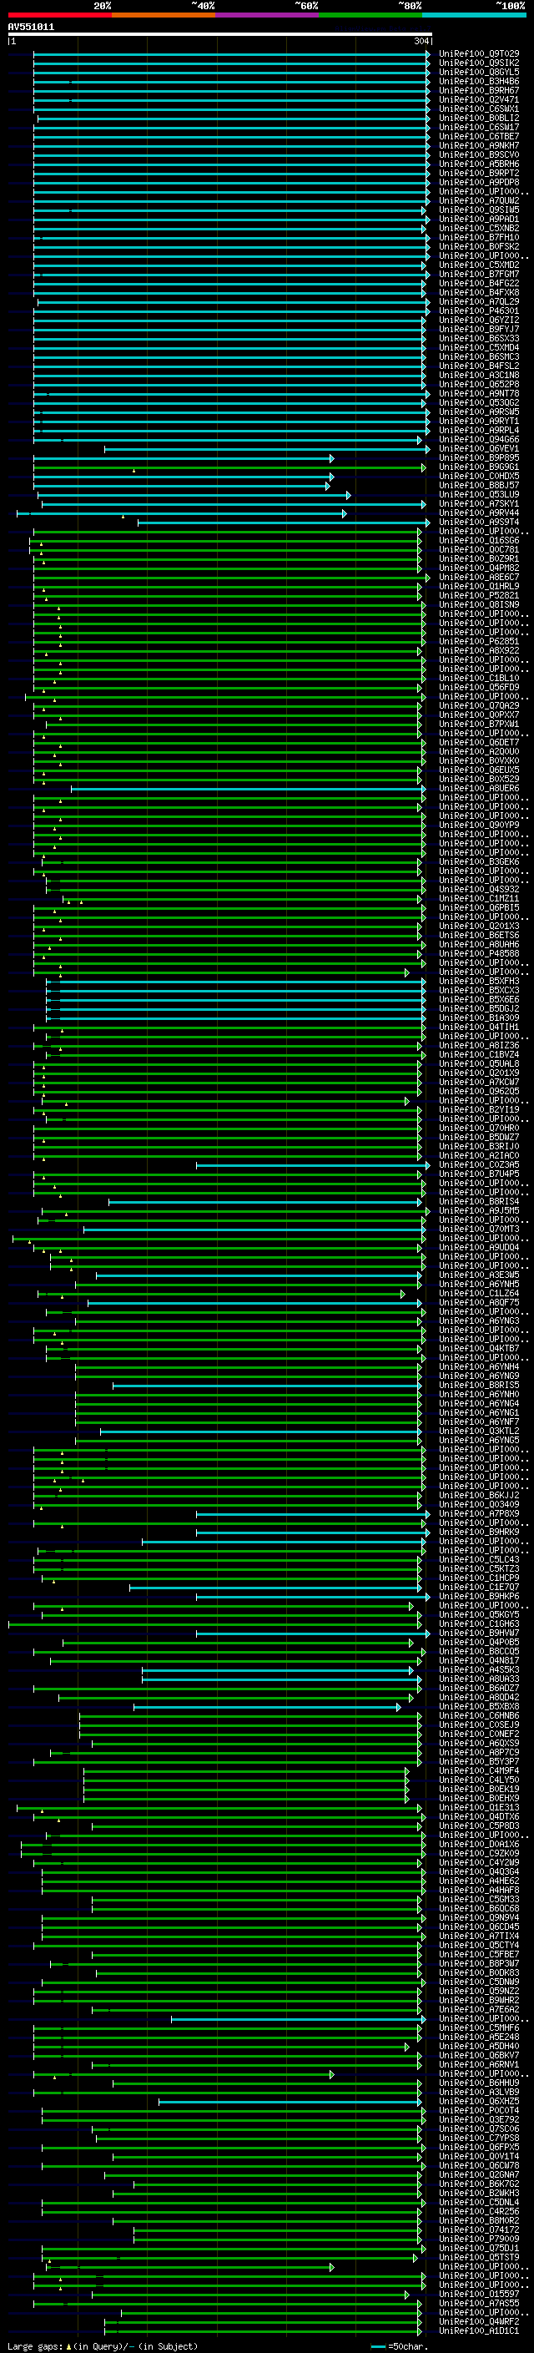Image resolution: width=534 pixels, height=2353 pixels.
Task: Select subject UniRef100_Q4S932
Action: (x=478, y=890)
